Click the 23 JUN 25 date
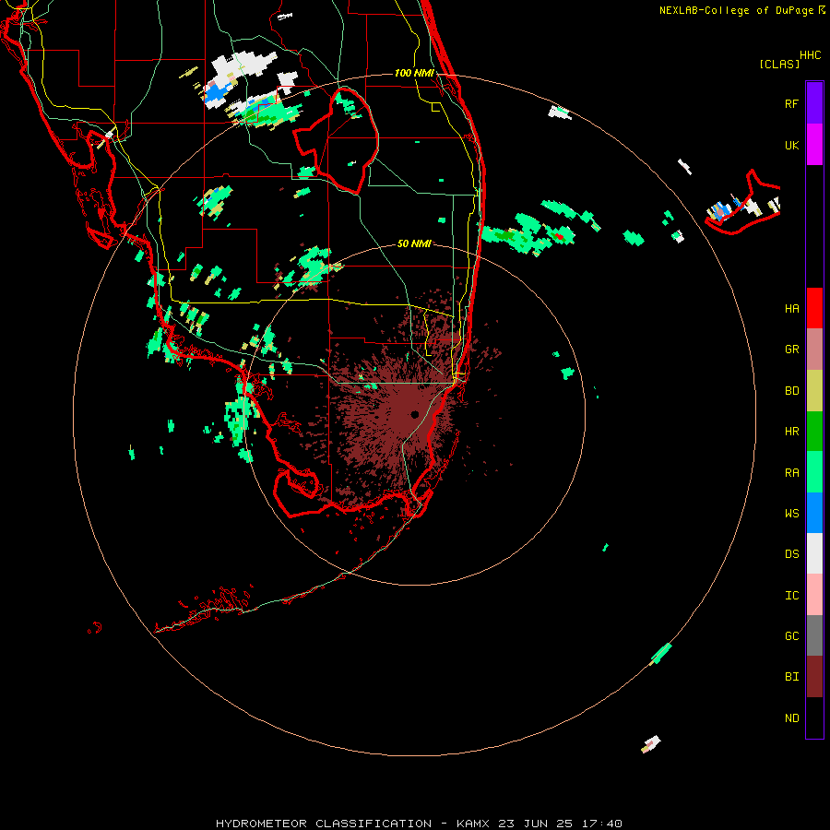This screenshot has height=830, width=830. (x=535, y=824)
